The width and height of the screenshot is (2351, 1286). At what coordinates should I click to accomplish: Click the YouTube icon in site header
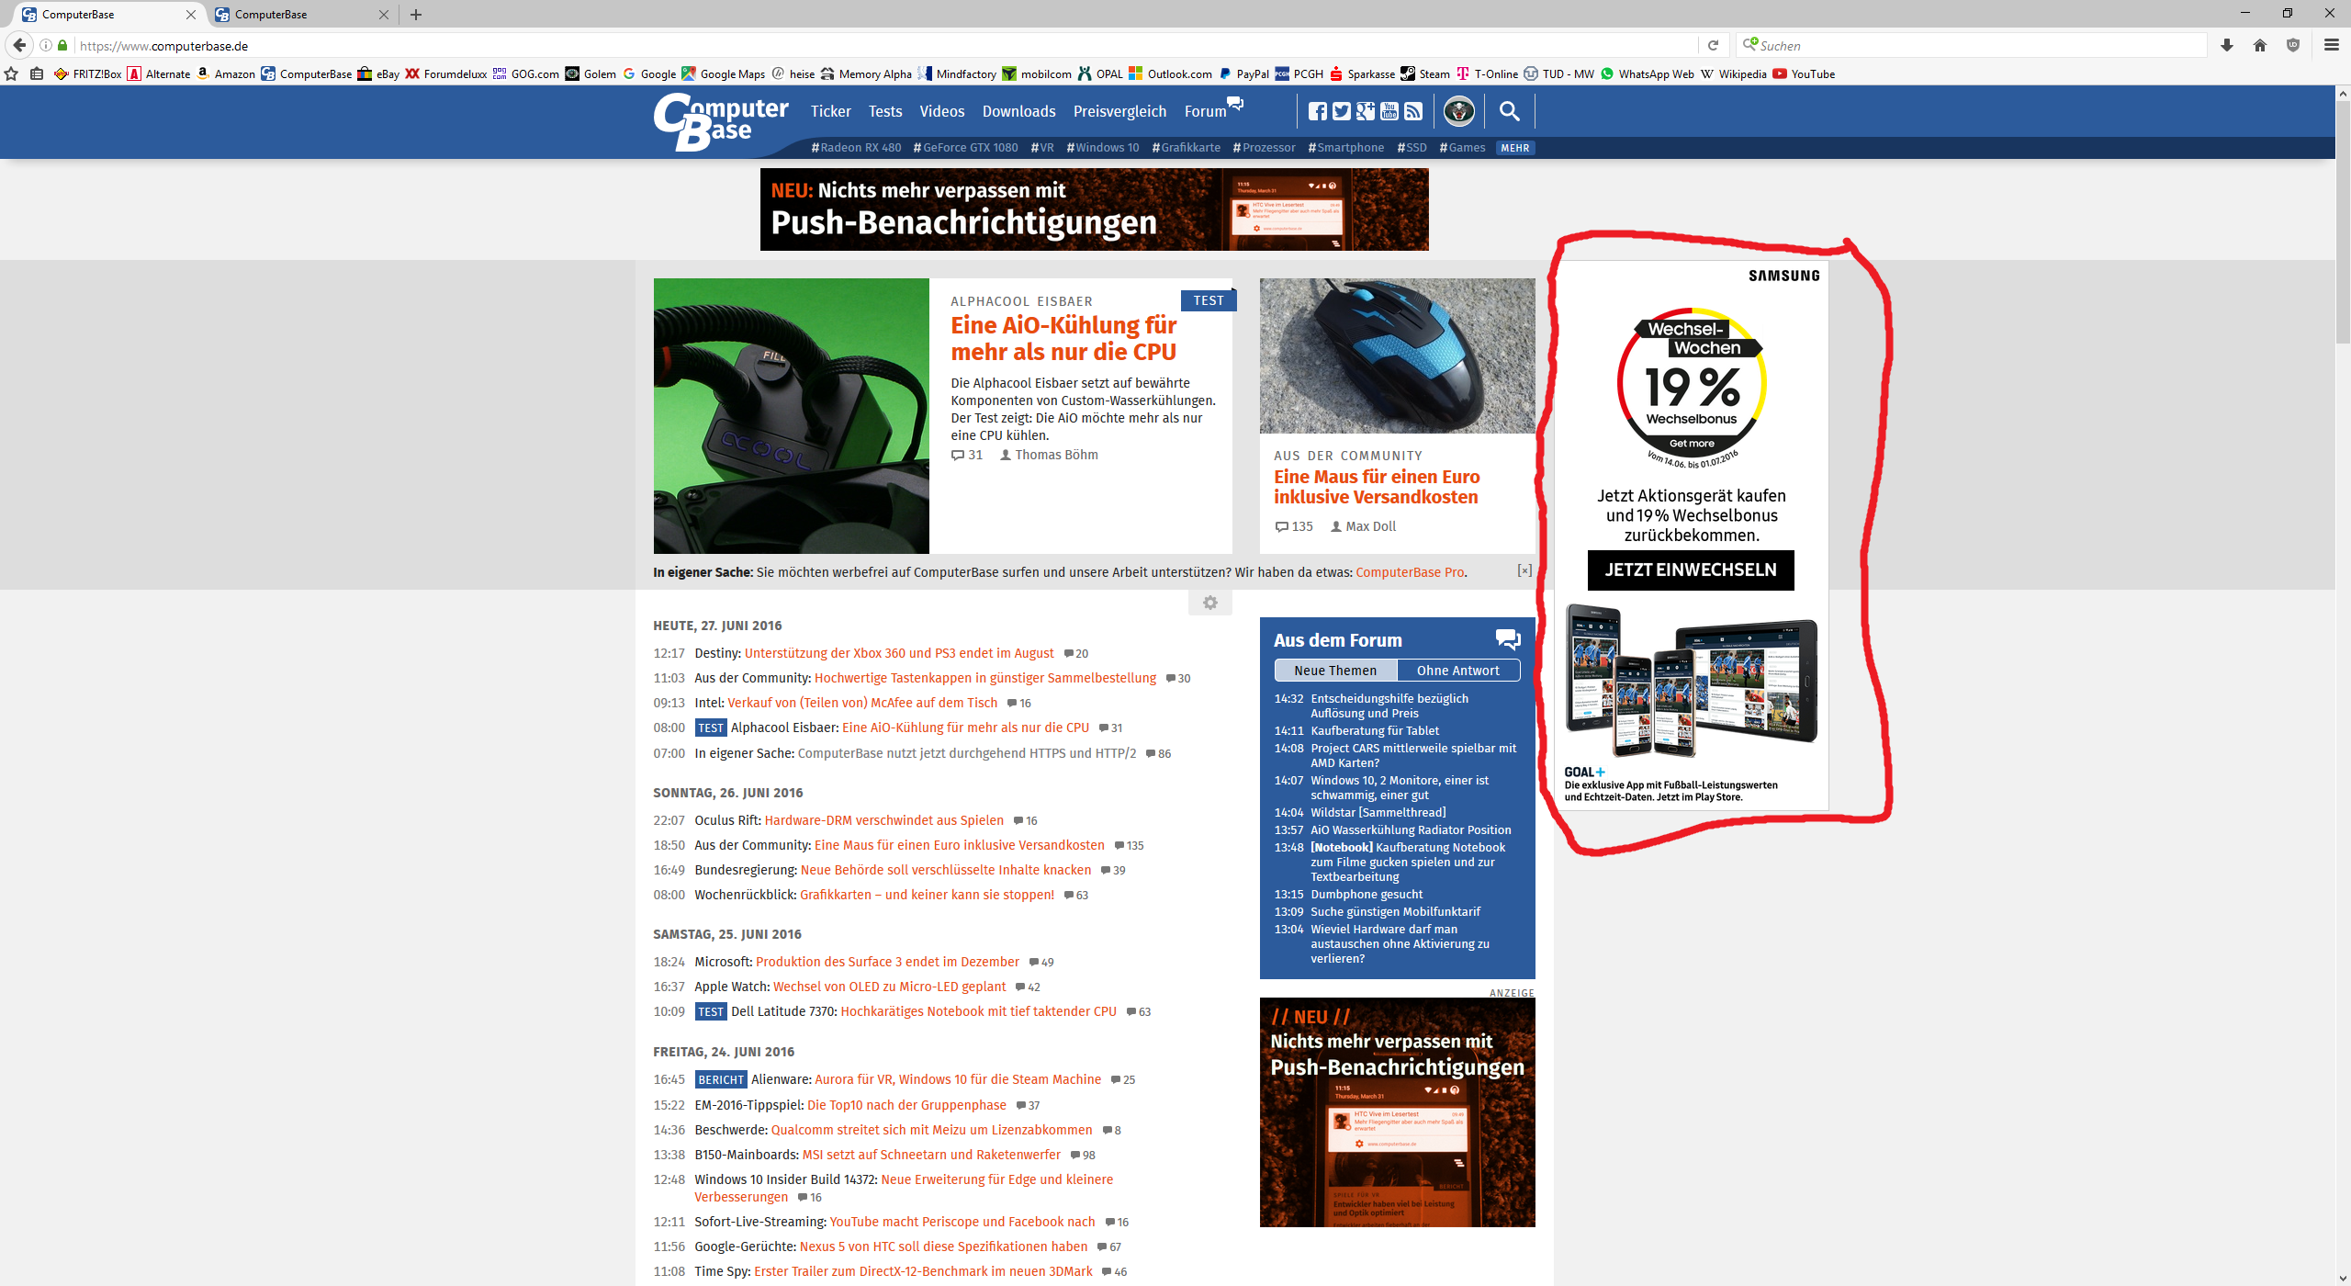pyautogui.click(x=1389, y=111)
